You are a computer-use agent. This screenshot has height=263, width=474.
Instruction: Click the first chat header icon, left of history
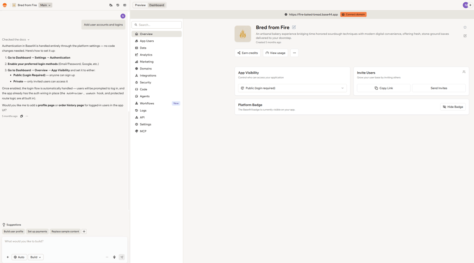pos(111,5)
